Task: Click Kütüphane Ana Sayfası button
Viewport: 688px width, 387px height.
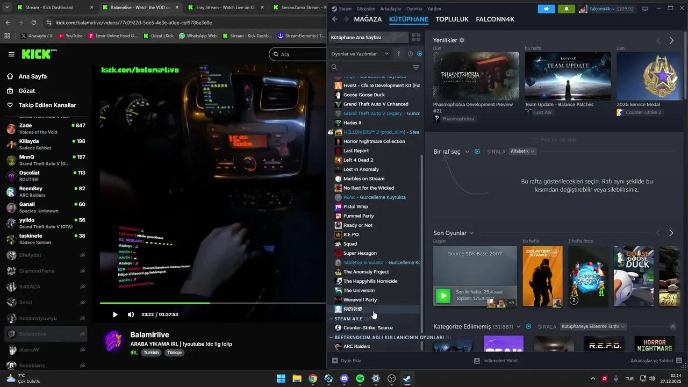Action: point(368,38)
